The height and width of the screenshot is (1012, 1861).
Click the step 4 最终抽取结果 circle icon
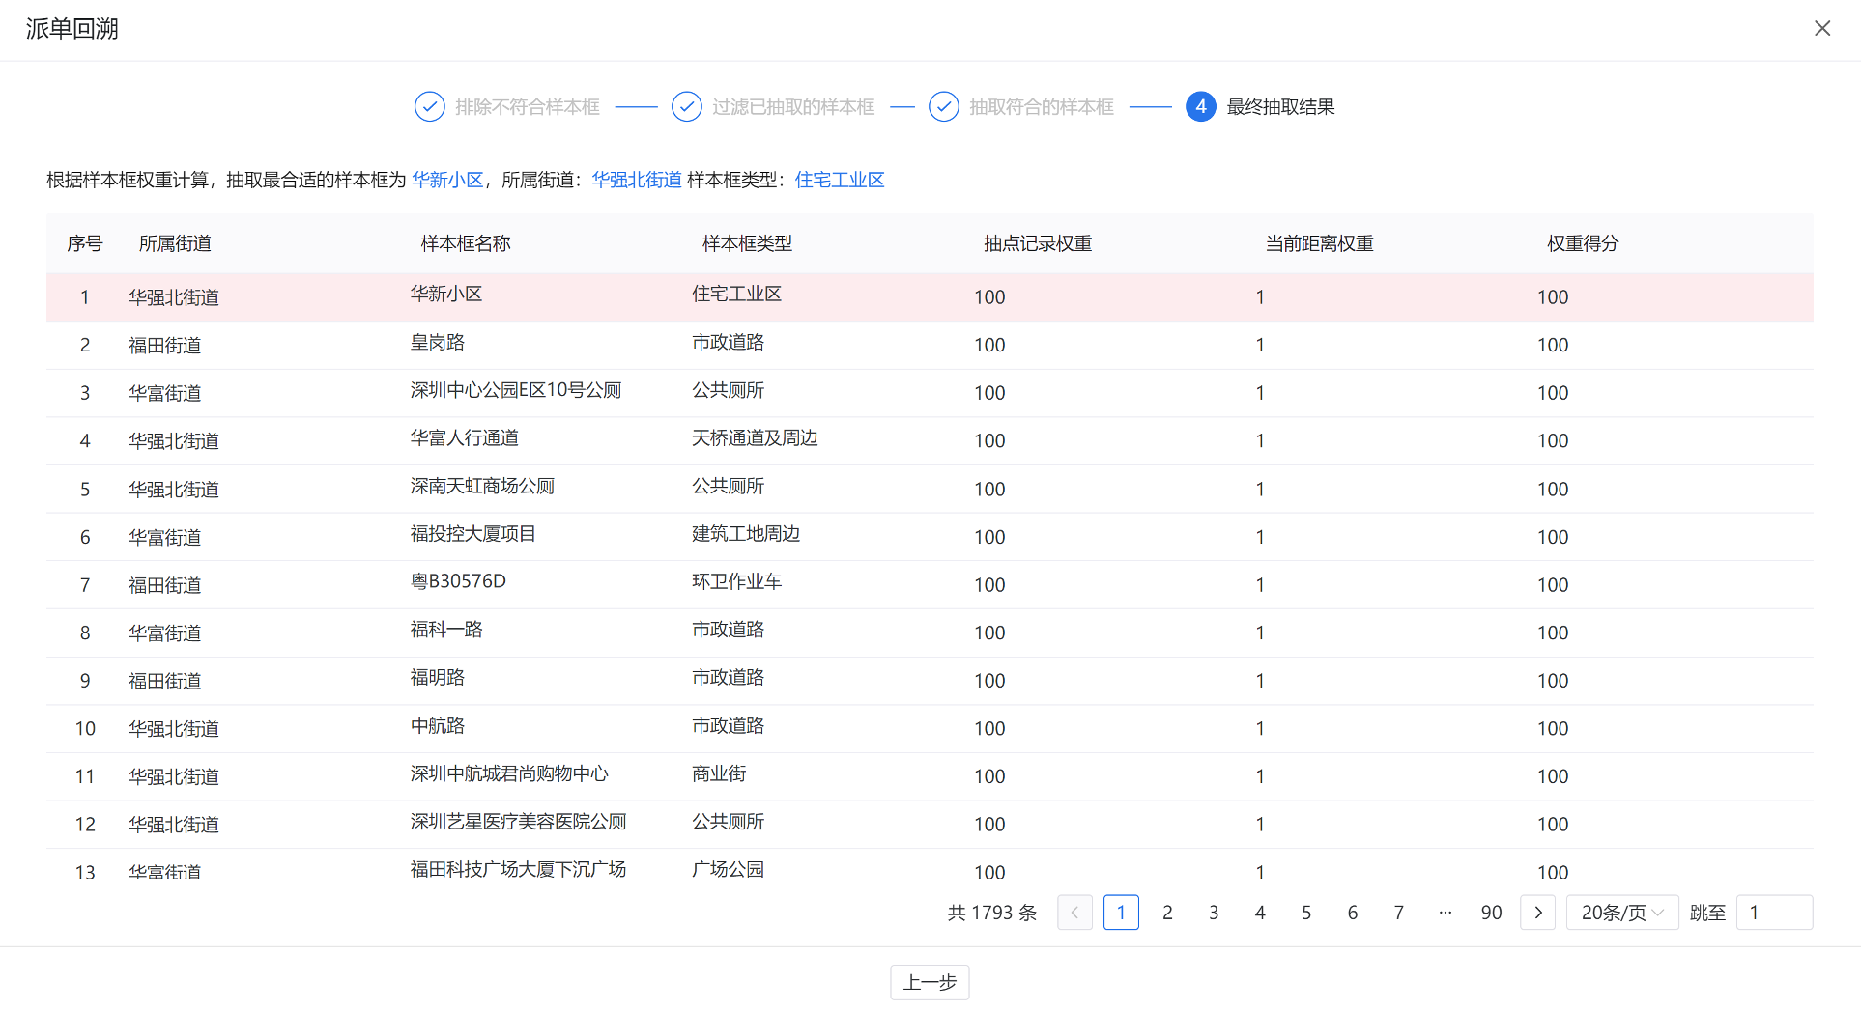[1200, 106]
